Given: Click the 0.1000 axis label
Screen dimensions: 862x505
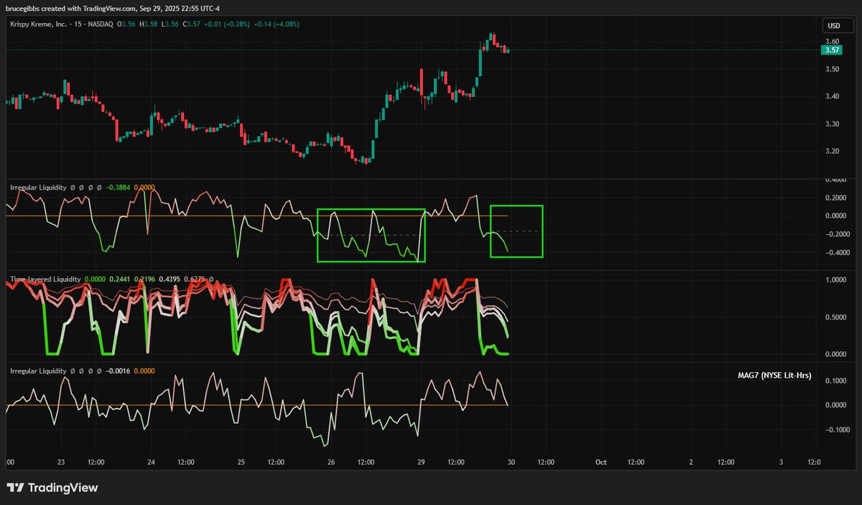Looking at the screenshot, I should 835,381.
